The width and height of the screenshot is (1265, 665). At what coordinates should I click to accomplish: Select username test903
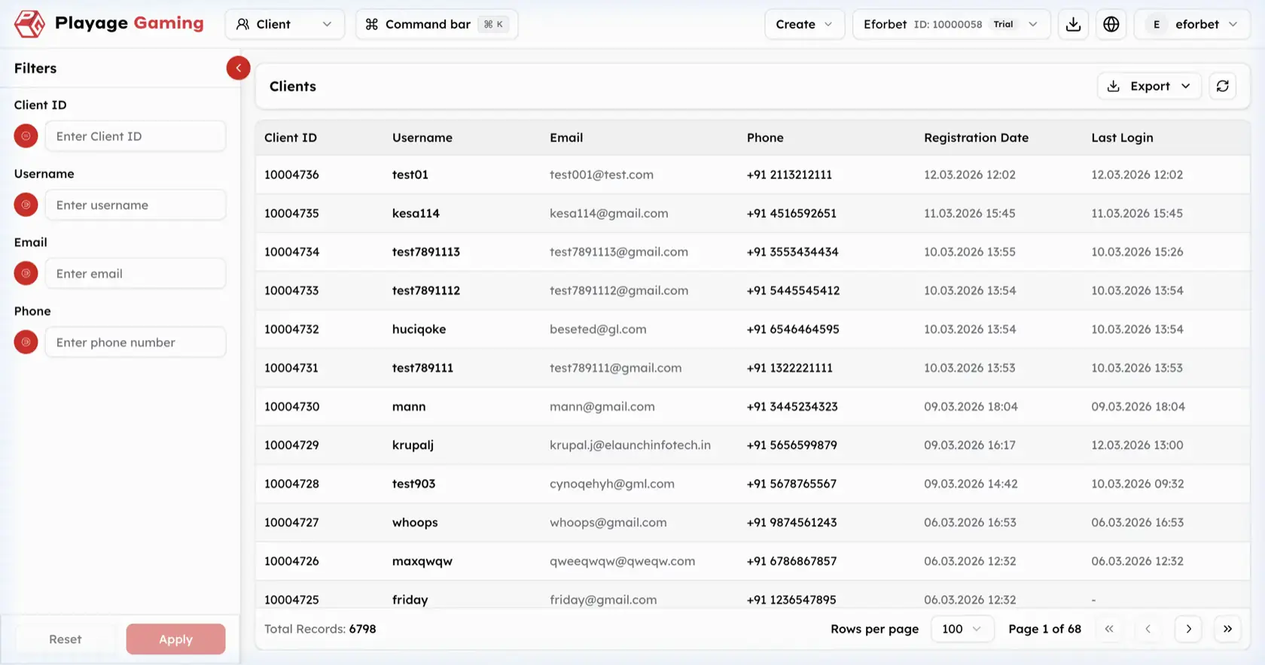(x=413, y=484)
